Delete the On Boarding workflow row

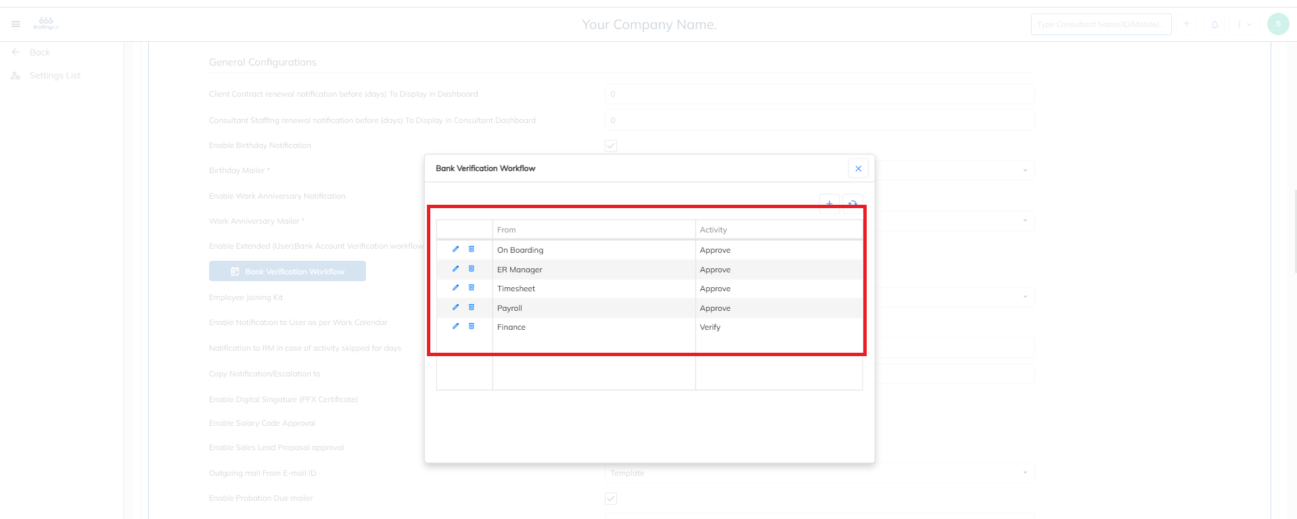tap(472, 249)
